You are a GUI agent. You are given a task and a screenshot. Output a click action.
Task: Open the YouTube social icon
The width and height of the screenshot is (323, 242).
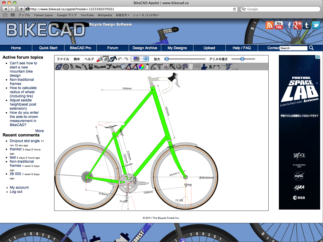279,25
